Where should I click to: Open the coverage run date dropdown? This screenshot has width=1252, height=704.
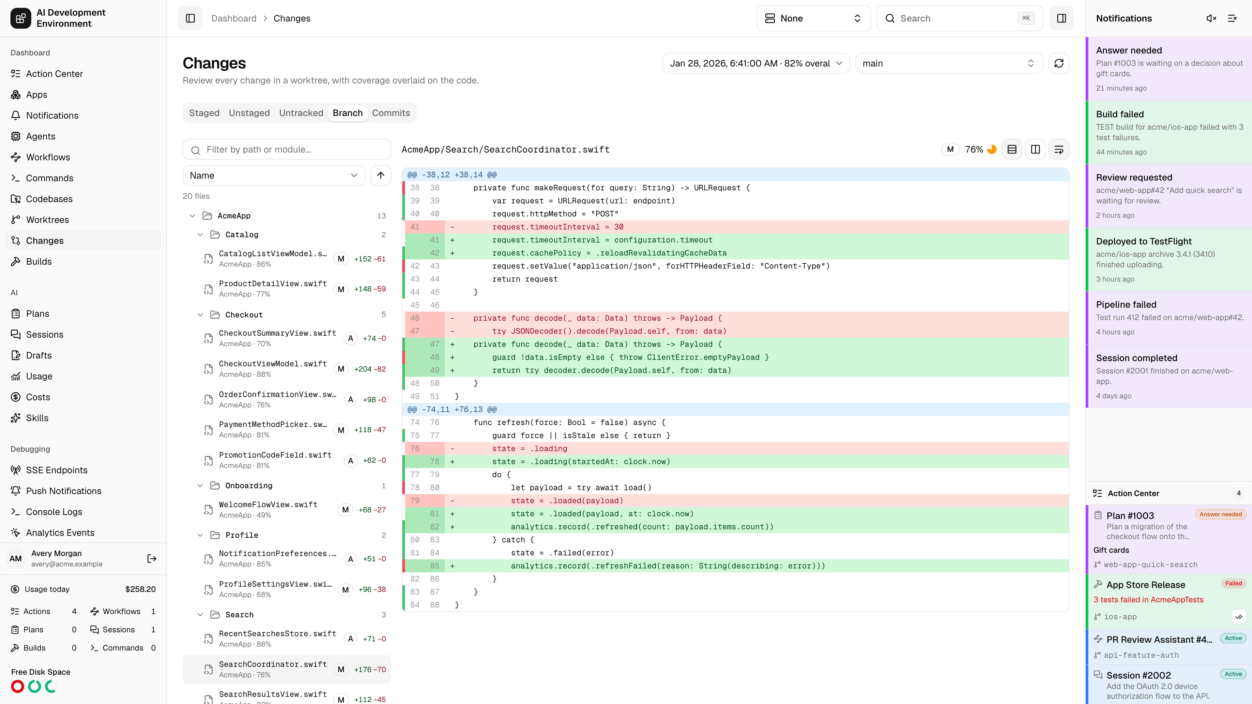(756, 63)
